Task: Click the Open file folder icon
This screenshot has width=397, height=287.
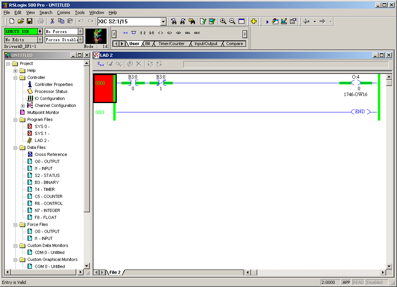Action: [21, 21]
